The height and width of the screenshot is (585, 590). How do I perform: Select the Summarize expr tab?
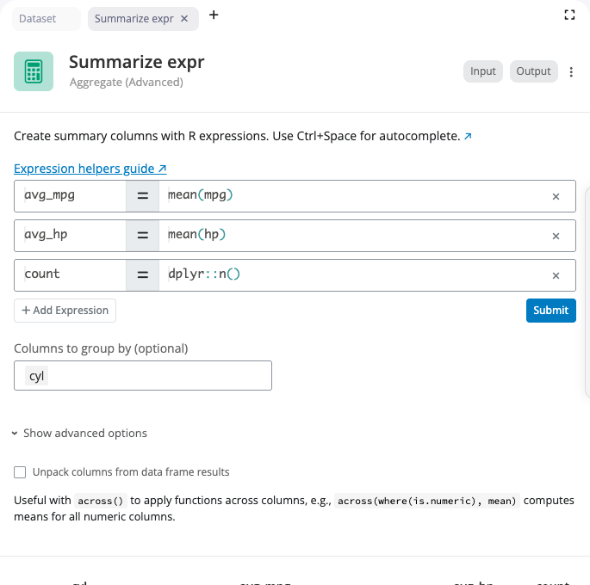(134, 19)
